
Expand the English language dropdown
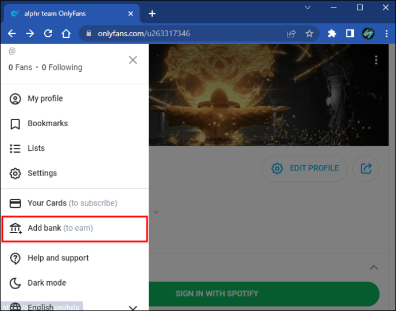pos(133,307)
